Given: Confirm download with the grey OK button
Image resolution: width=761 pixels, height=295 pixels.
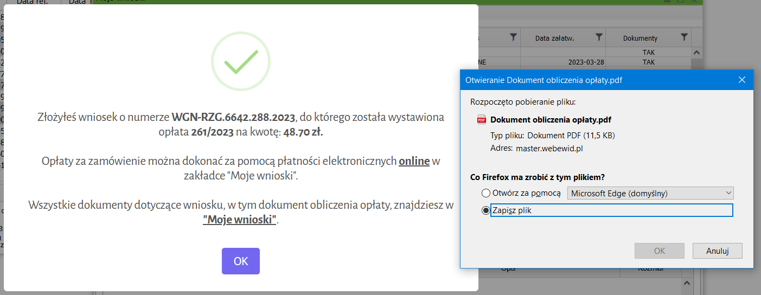Looking at the screenshot, I should coord(659,251).
